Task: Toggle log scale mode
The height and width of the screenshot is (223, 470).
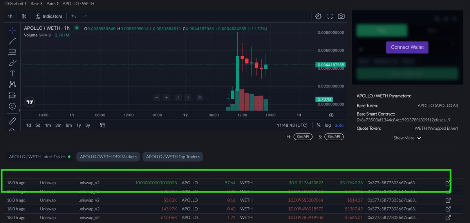Action: pos(328,125)
